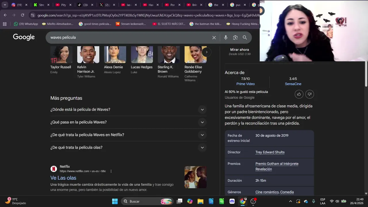Open 'EL SUJETO MÁS EXT...' bookmark
Screen dimensions: 368x207
coord(169,24)
